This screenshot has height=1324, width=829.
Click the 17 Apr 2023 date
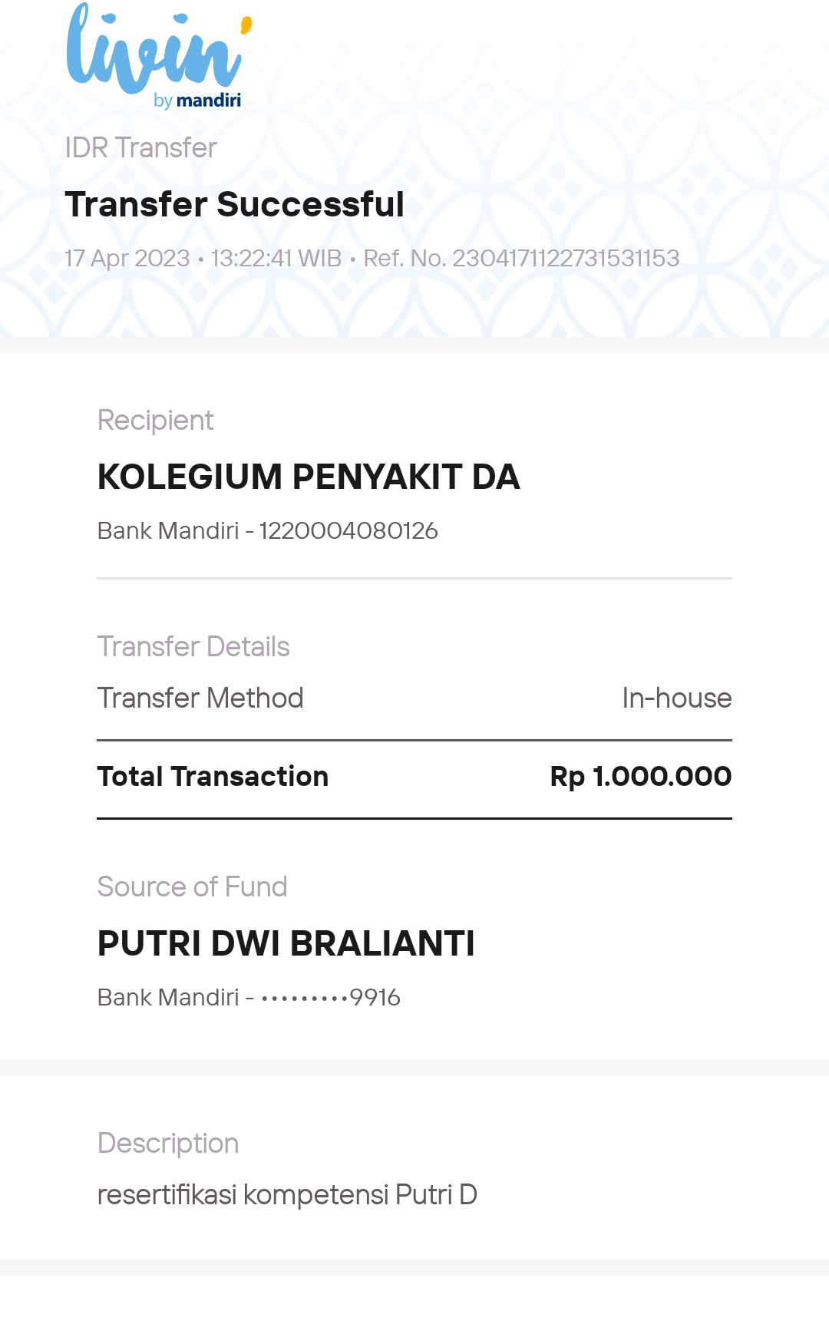click(127, 259)
